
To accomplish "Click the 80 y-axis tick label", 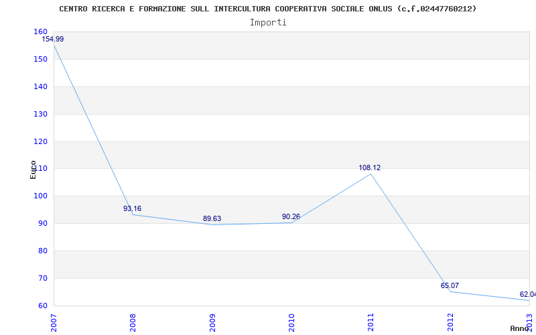I will 43,251.
